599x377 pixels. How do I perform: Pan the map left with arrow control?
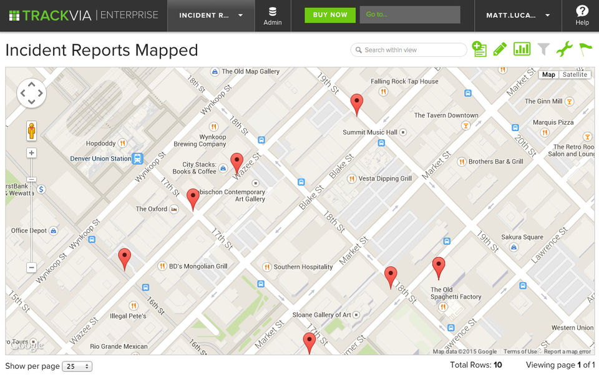point(23,93)
